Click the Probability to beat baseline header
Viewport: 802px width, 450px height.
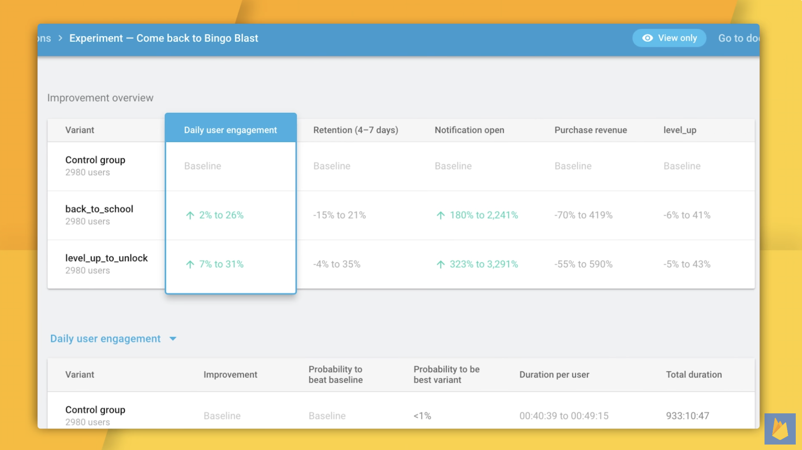click(335, 374)
